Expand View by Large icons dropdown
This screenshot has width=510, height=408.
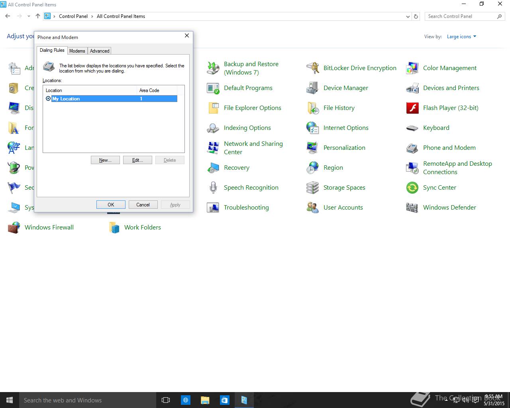tap(461, 37)
